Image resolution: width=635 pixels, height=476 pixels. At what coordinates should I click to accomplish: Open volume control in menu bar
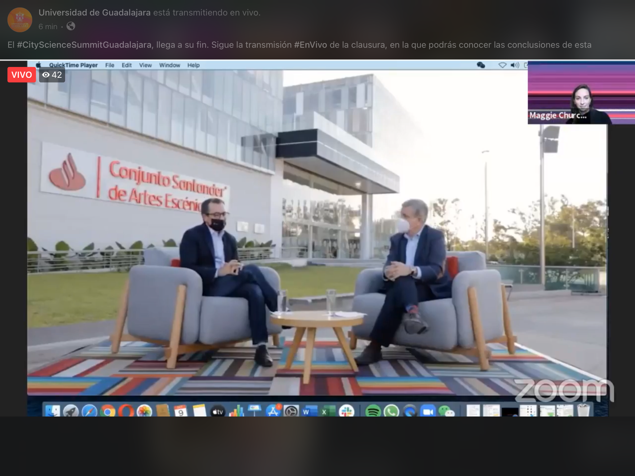coord(515,65)
